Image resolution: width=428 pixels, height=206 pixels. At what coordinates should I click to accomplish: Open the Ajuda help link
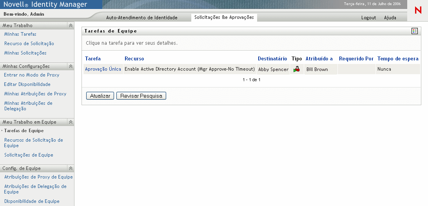[390, 18]
